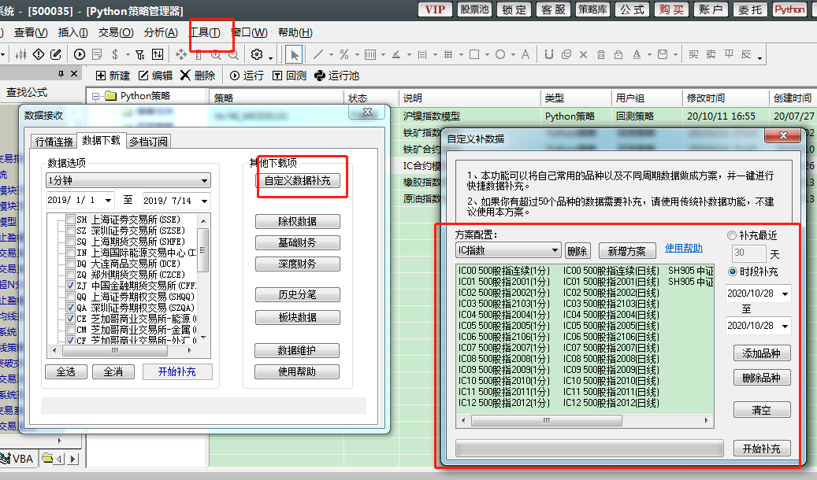
Task: Click the trash can delete icon
Action: tap(601, 54)
